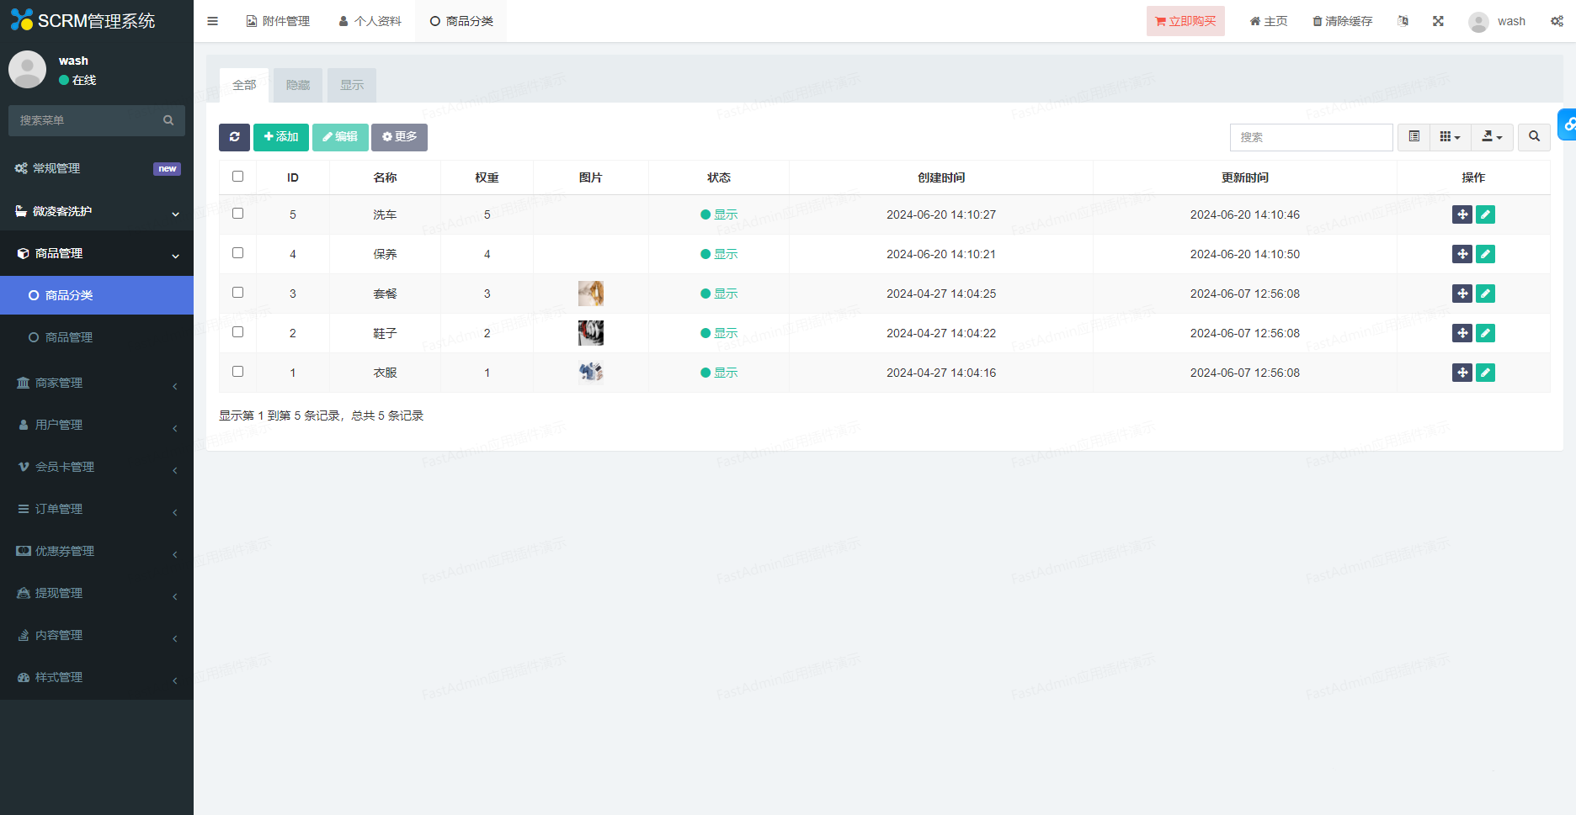Click the SCRM管理系统 logo
The width and height of the screenshot is (1576, 815).
[x=83, y=20]
